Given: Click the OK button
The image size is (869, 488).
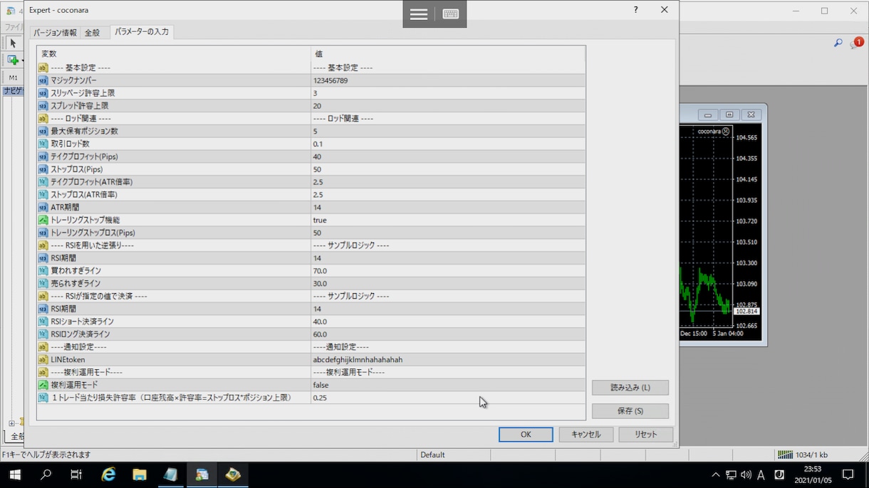Looking at the screenshot, I should [526, 434].
